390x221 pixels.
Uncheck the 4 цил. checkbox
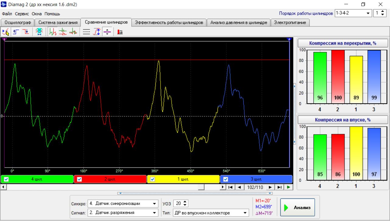[6, 179]
